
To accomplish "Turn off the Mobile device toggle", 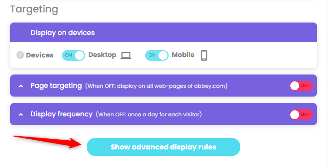I will pos(157,55).
